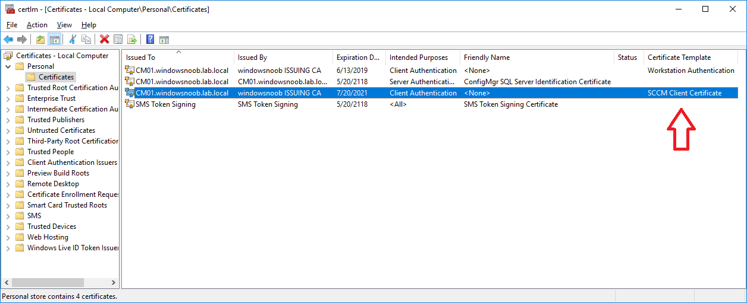Collapse the Personal tree node

(8, 66)
